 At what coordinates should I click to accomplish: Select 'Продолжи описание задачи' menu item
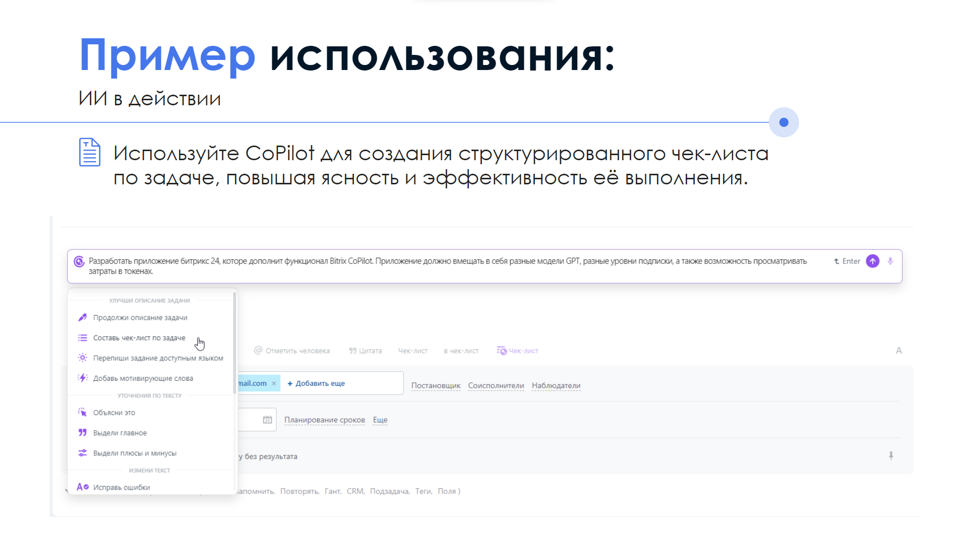140,317
